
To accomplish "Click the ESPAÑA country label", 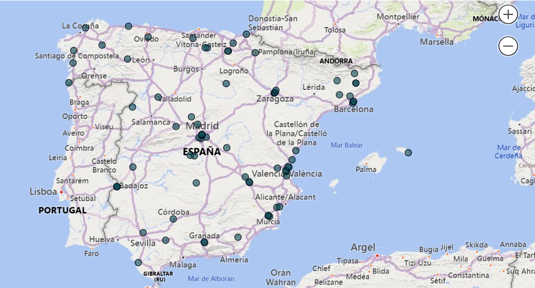I will click(202, 152).
